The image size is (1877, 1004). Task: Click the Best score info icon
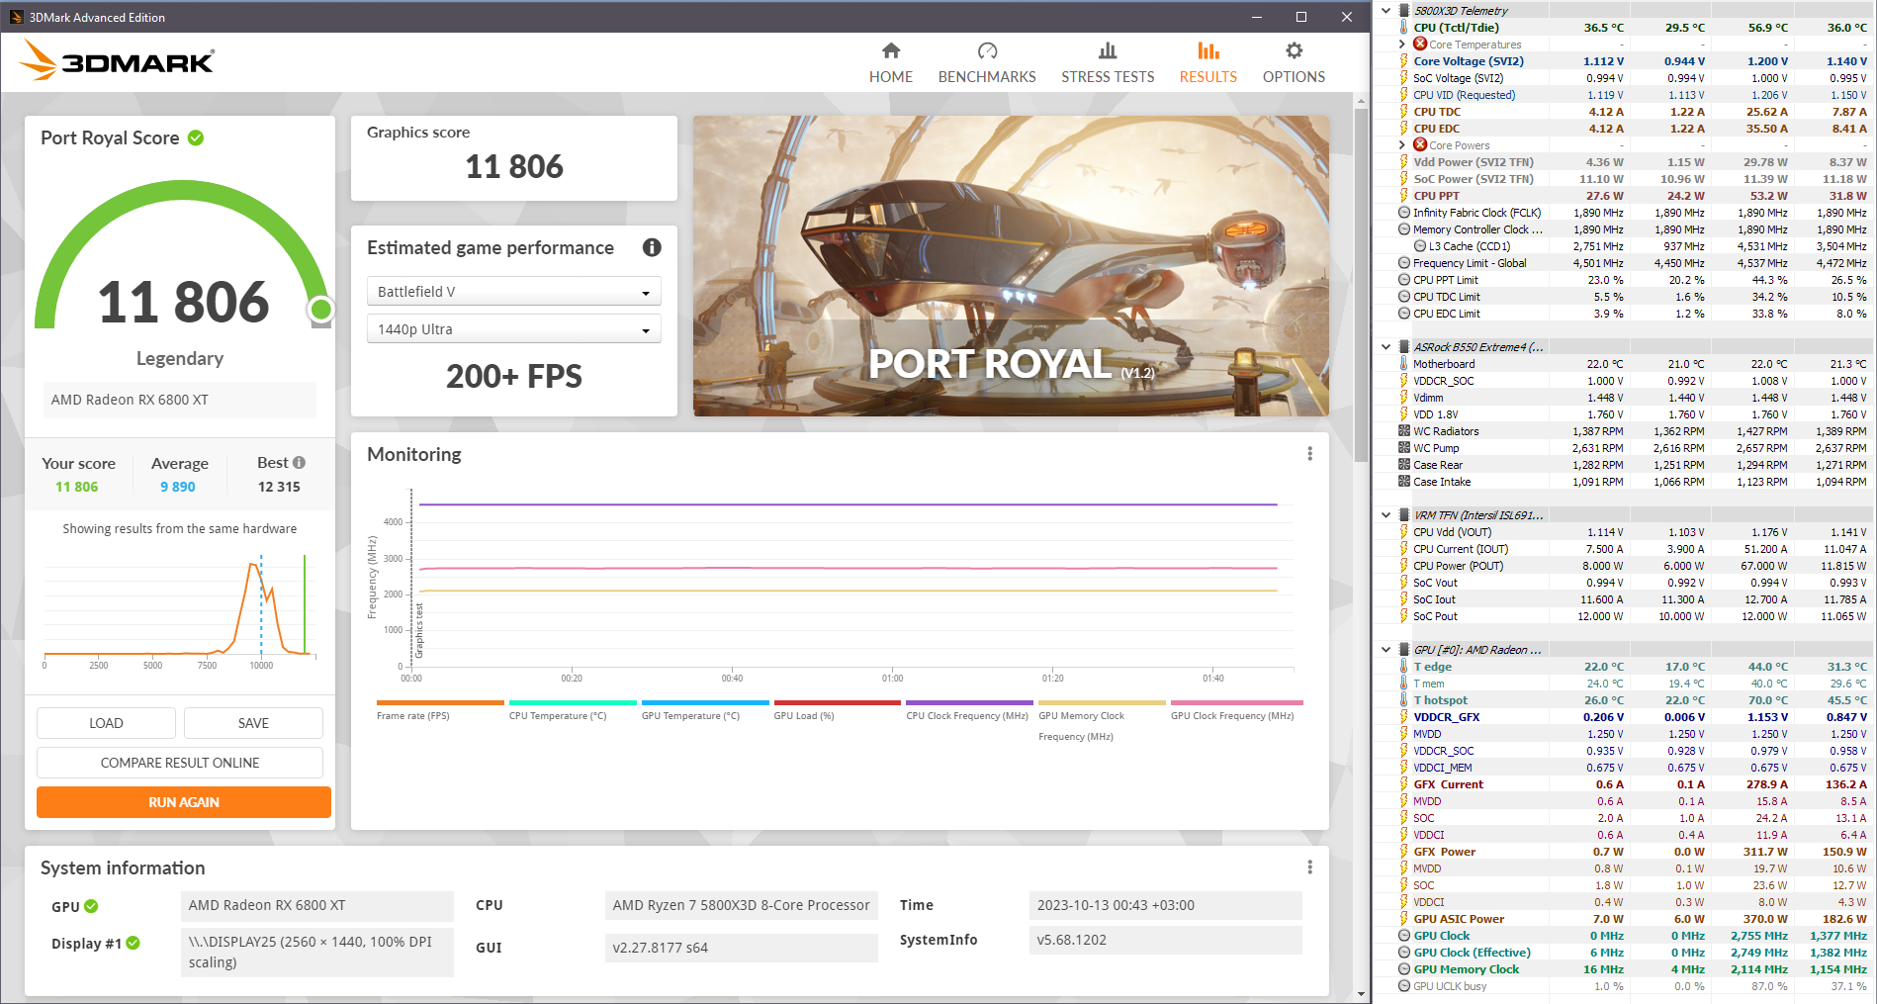(299, 463)
